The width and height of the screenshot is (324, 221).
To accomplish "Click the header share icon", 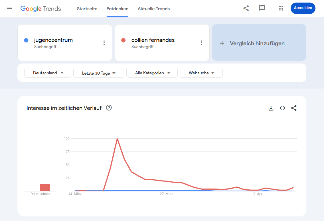I will coord(246,8).
